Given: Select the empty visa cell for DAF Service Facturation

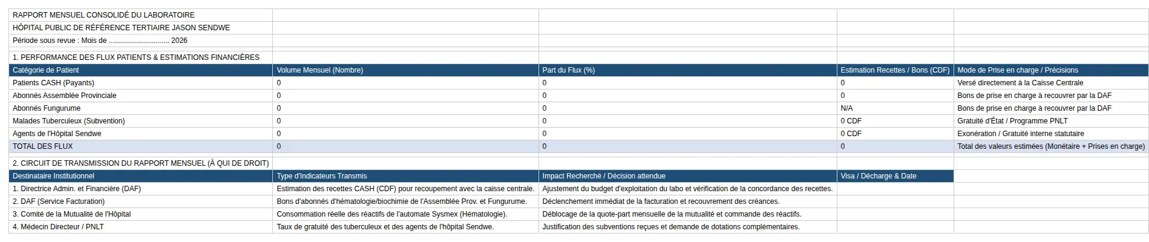Looking at the screenshot, I should coord(895,201).
